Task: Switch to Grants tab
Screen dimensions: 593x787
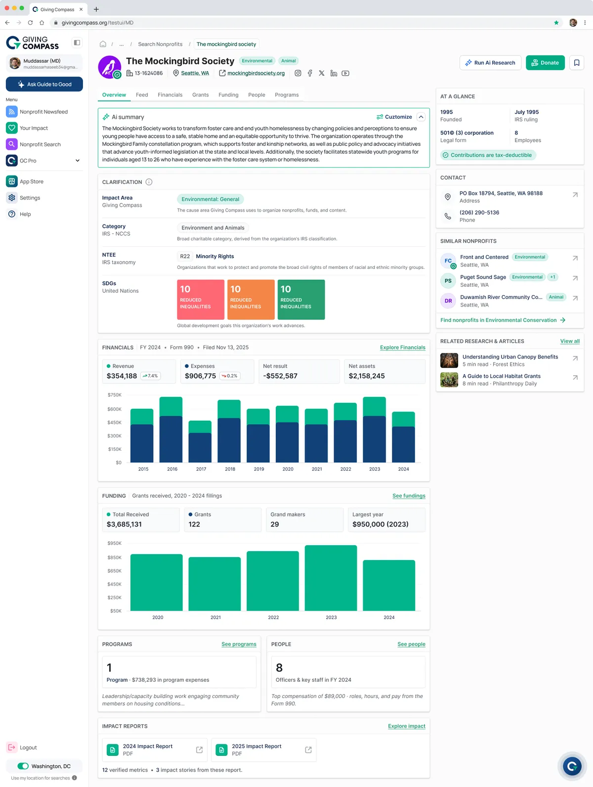Action: pos(201,95)
